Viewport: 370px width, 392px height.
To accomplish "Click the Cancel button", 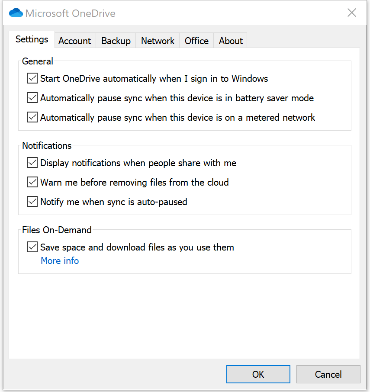I will 328,374.
